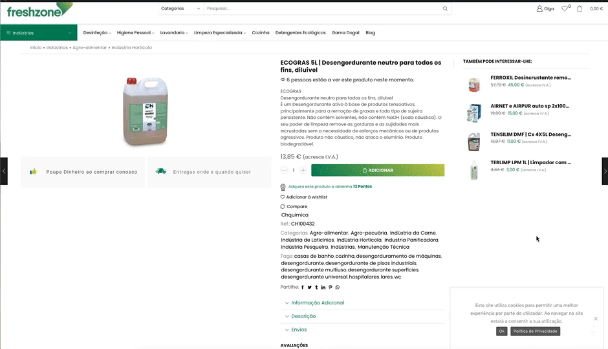Open the Cozinha menu item

(261, 33)
